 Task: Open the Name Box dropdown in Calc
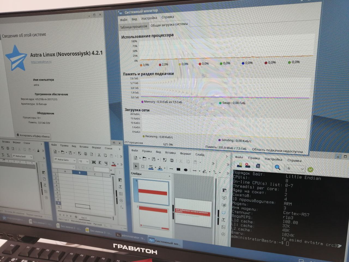73,167
